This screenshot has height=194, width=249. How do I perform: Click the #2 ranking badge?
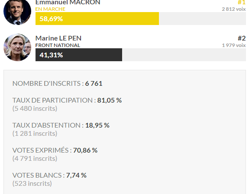pyautogui.click(x=242, y=38)
